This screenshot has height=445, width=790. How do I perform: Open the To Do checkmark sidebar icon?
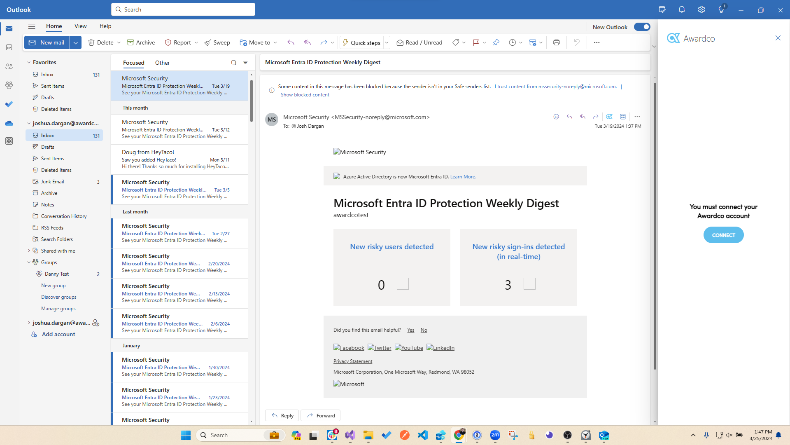coord(9,104)
